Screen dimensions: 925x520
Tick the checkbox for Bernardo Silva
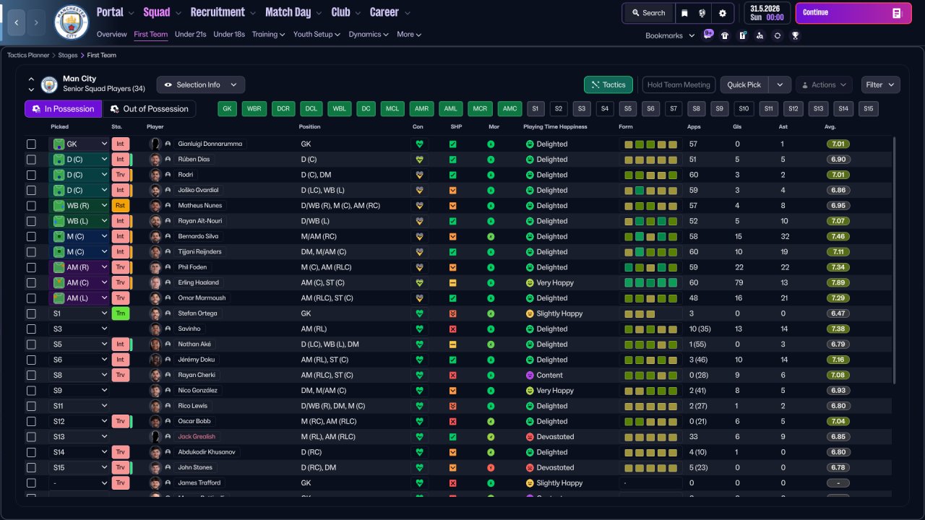click(31, 236)
